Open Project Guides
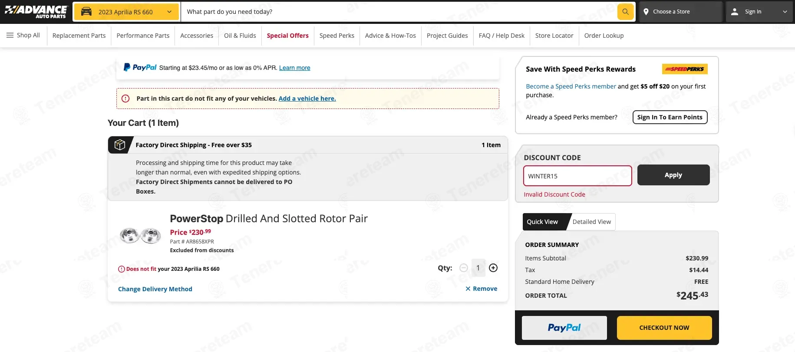The image size is (795, 352). [x=447, y=36]
